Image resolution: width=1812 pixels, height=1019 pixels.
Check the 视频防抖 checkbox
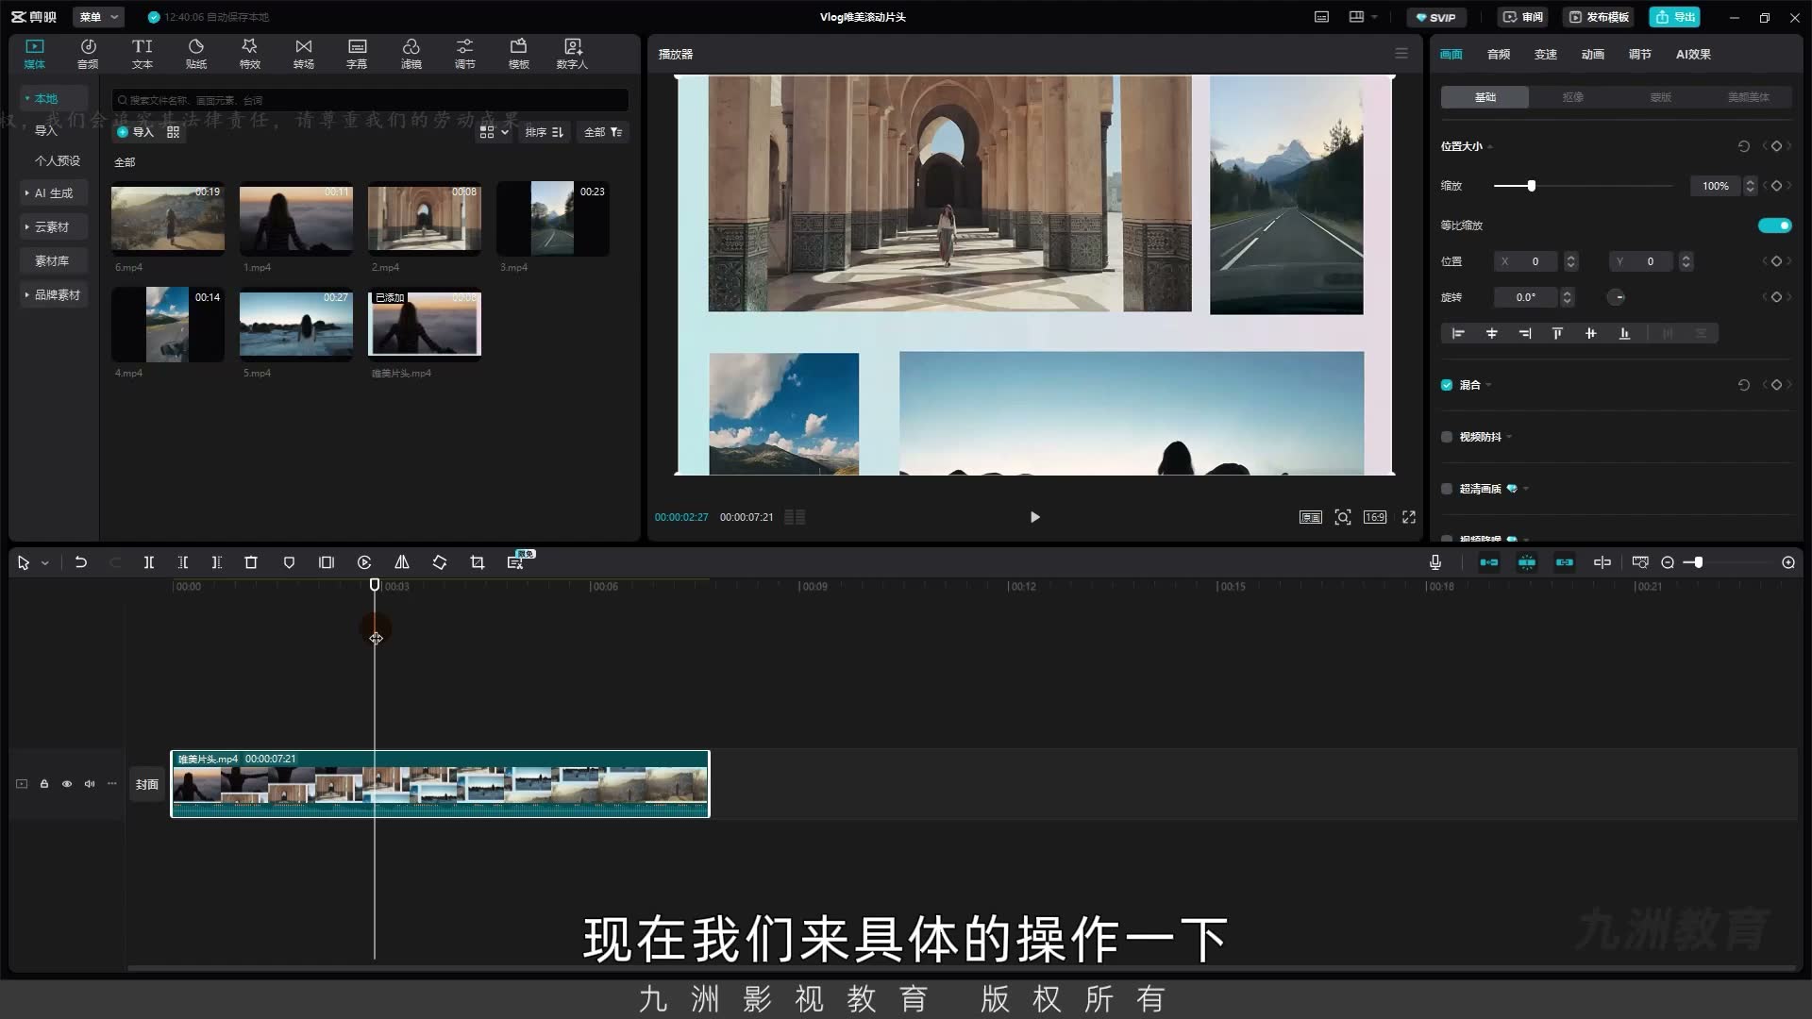pyautogui.click(x=1447, y=437)
